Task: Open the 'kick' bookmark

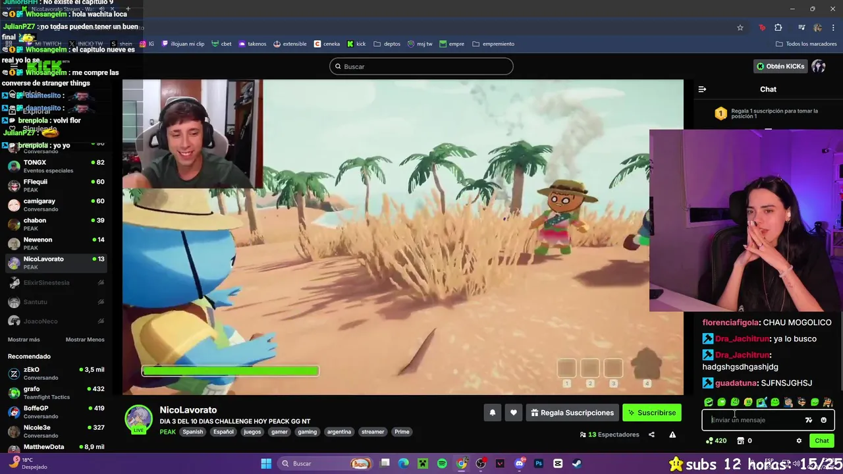Action: tap(356, 44)
